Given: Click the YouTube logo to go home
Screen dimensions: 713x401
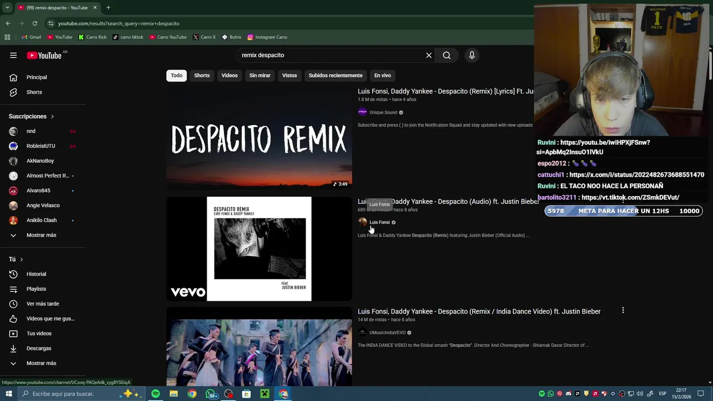Looking at the screenshot, I should 44,55.
